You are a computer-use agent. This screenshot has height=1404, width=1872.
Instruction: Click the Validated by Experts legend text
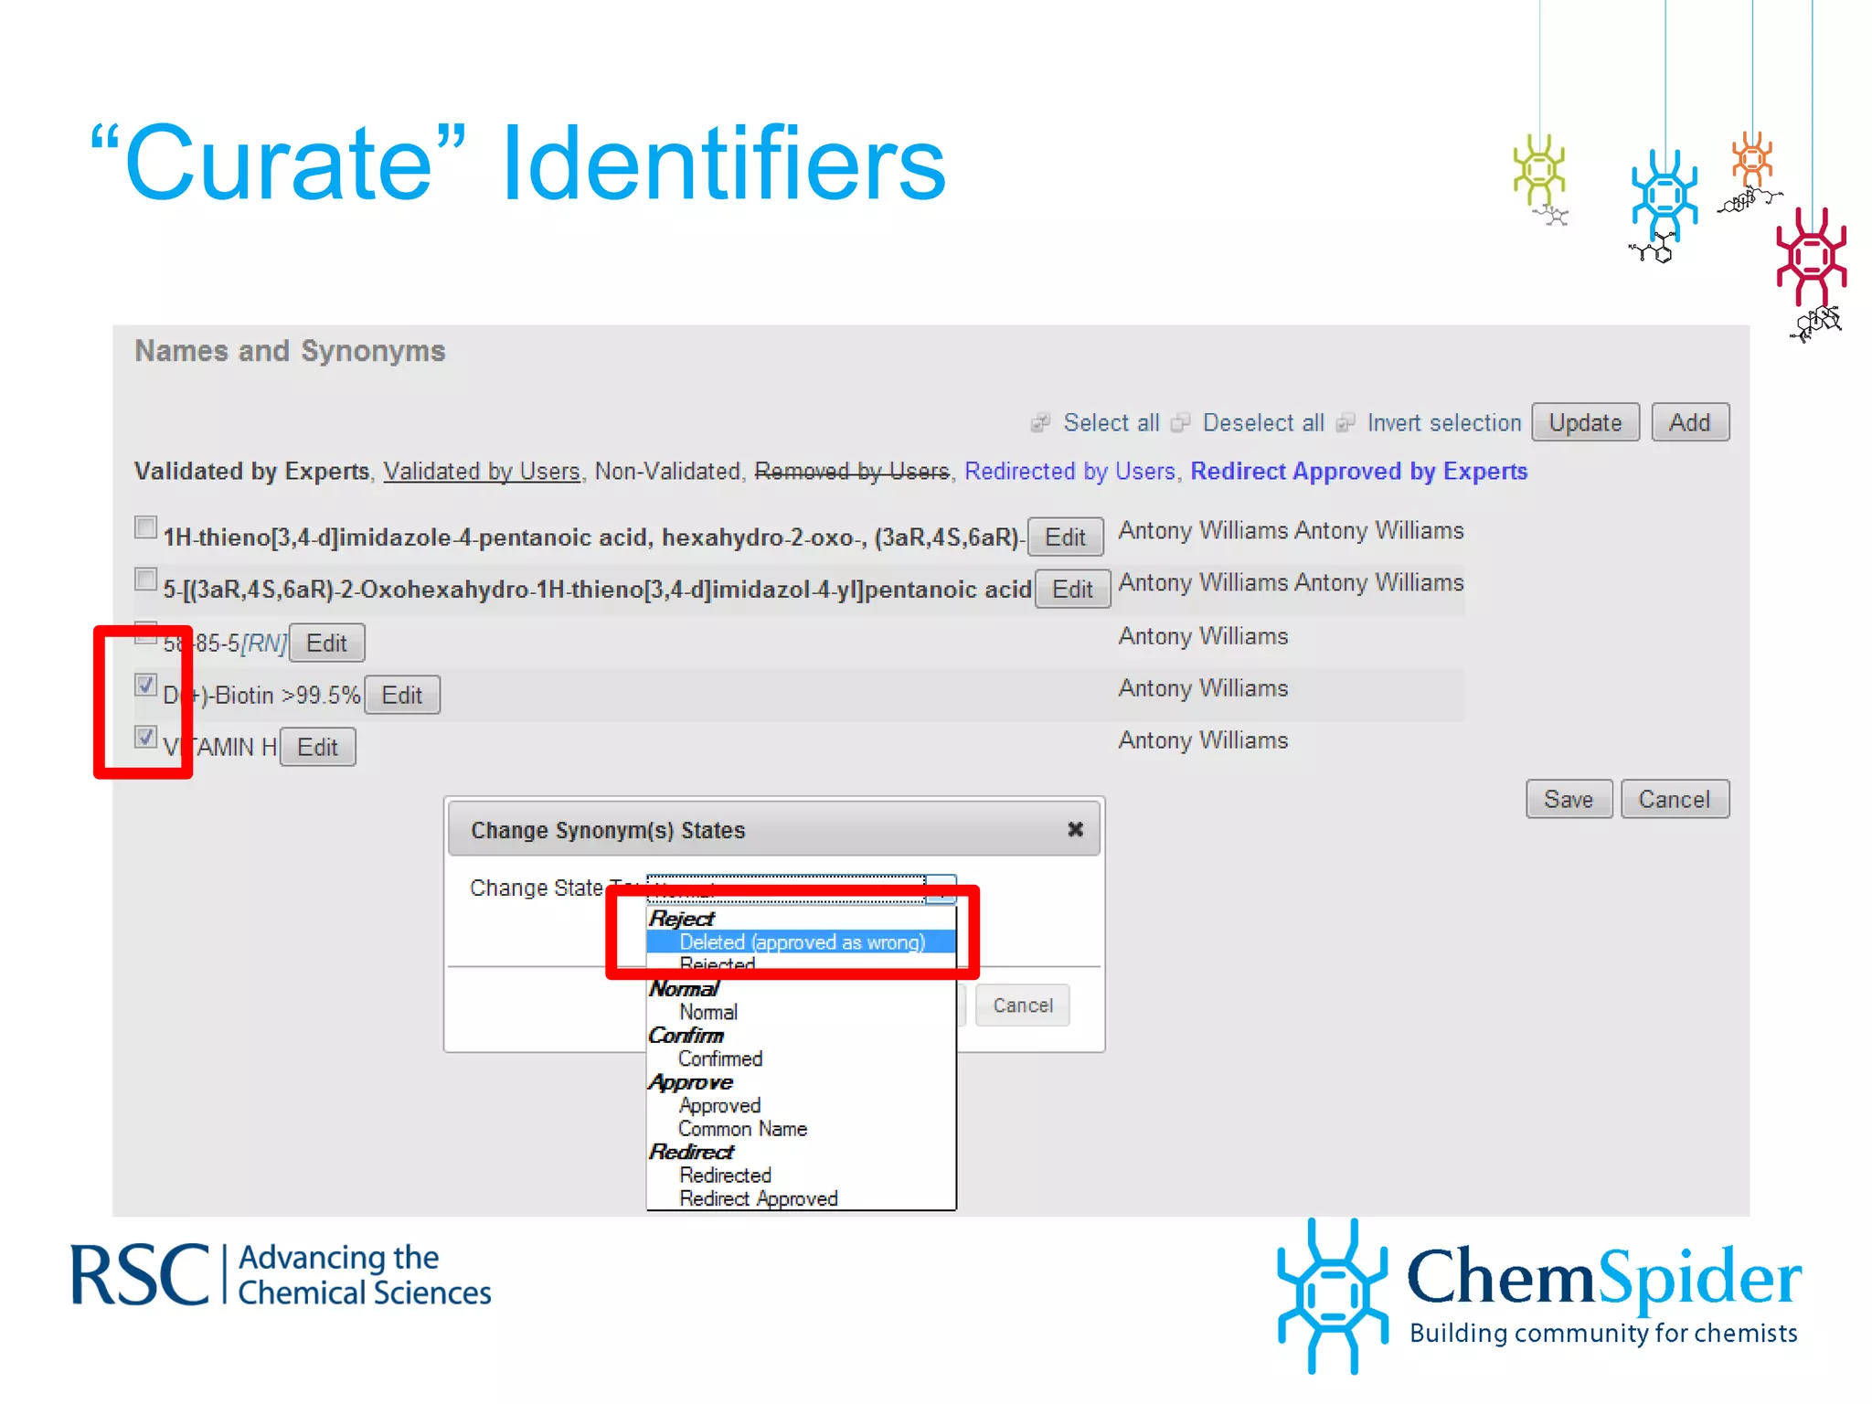pyautogui.click(x=251, y=471)
